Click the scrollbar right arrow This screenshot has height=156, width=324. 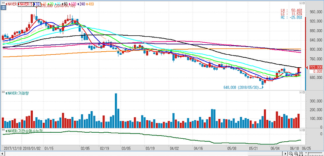[286, 154]
